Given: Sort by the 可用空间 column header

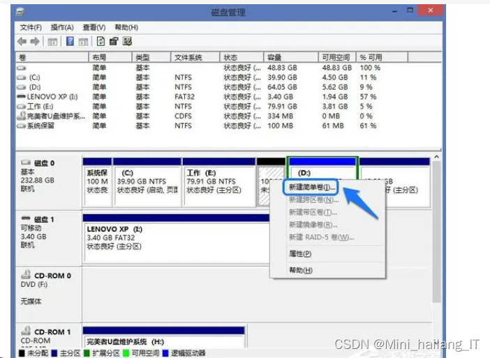Looking at the screenshot, I should [x=337, y=57].
